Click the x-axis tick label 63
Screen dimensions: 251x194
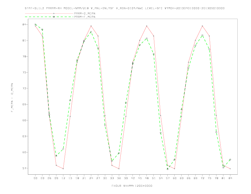tap(182, 178)
